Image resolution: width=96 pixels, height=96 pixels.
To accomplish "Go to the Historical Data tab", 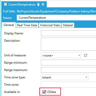I will 50,25.
